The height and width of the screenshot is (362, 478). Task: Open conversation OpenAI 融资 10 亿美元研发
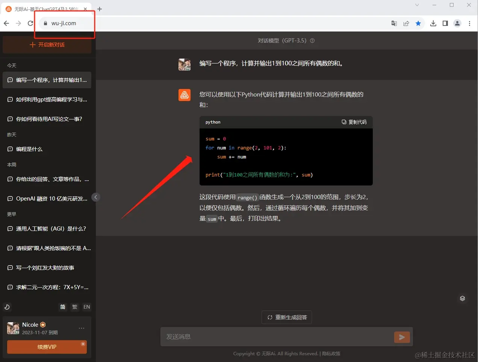point(47,199)
